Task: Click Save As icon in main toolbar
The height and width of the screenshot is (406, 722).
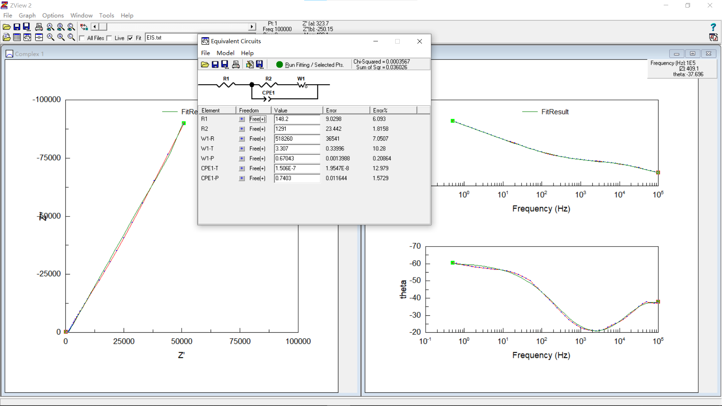Action: pos(27,27)
